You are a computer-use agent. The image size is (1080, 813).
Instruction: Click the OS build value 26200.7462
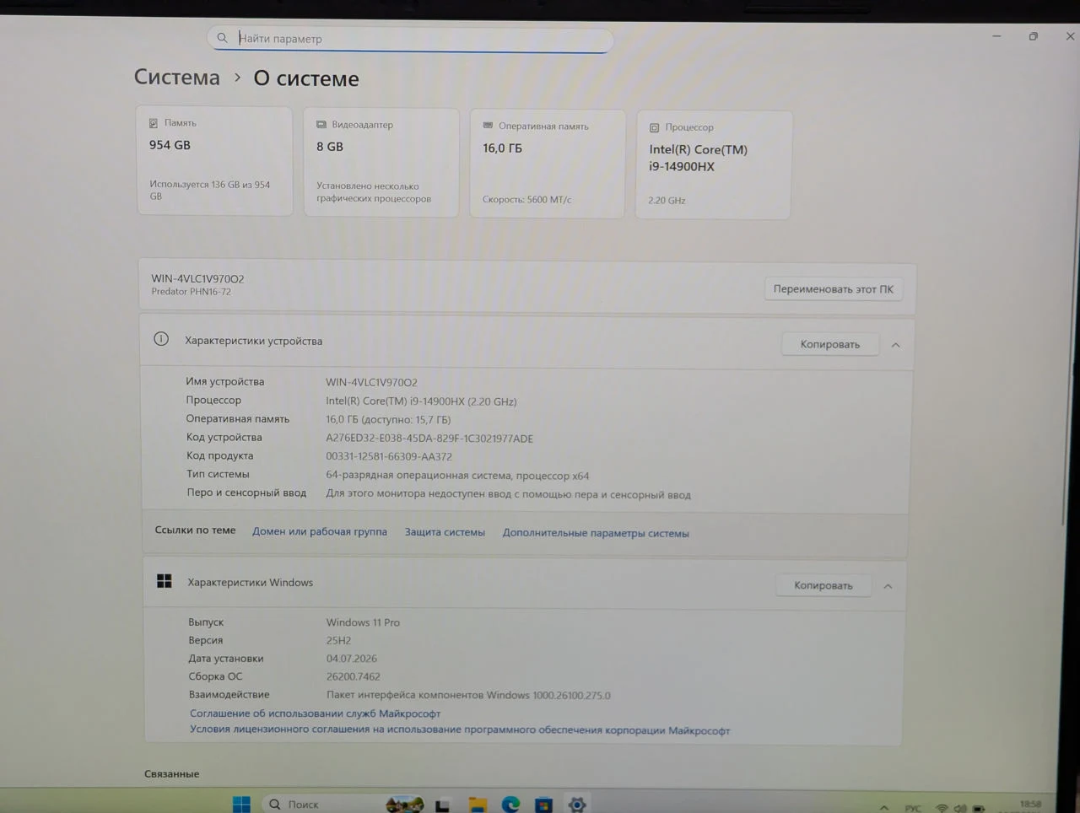[354, 676]
